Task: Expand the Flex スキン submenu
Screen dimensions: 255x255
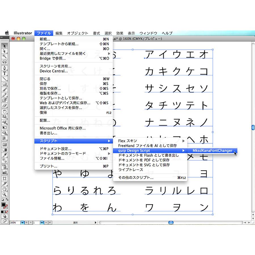Action: click(x=150, y=141)
